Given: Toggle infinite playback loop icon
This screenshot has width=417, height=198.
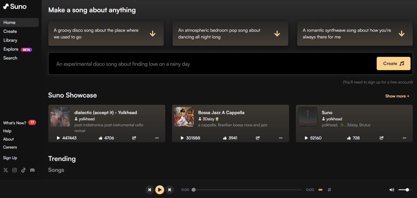Looking at the screenshot, I should (320, 190).
